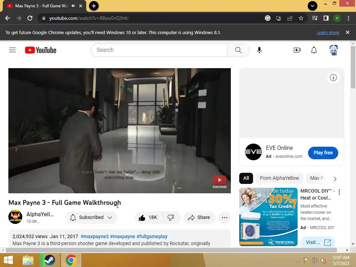Viewport: 356px width, 267px height.
Task: Open the tab search dropdown arrow
Action: pyautogui.click(x=313, y=6)
